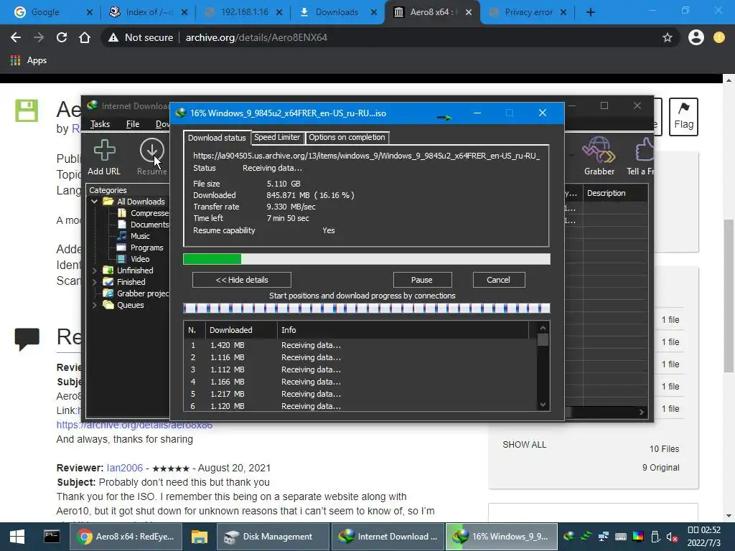Expand the Finished category

94,282
